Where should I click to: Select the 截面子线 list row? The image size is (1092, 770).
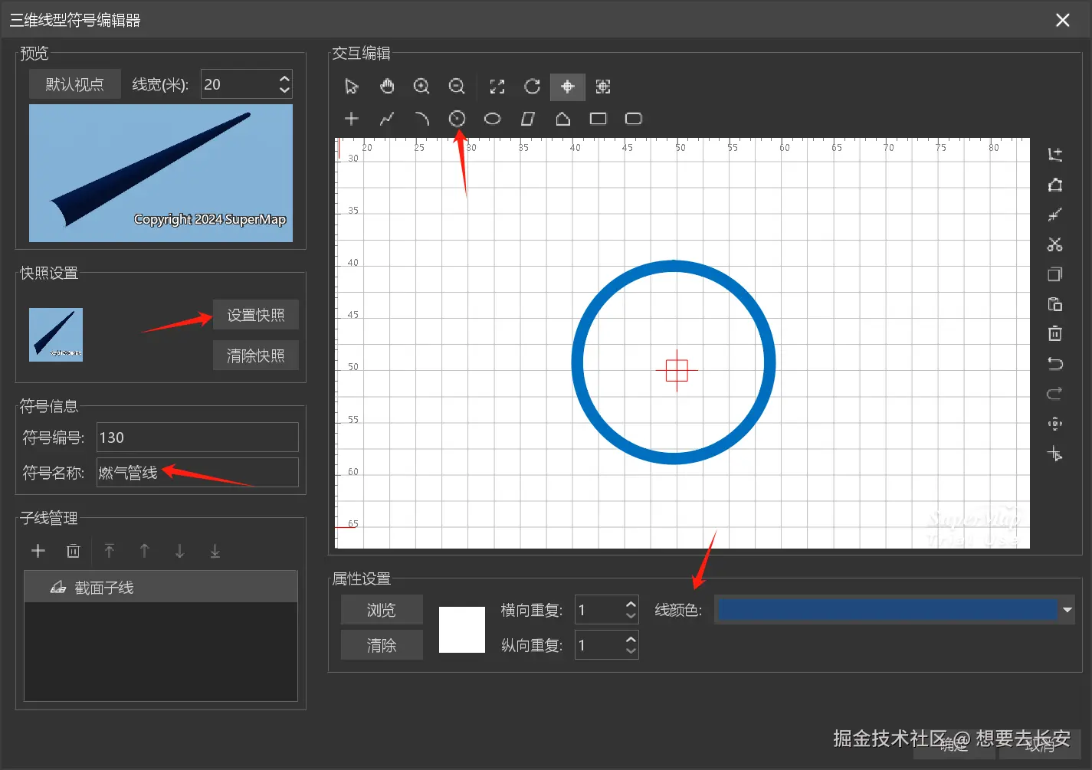[161, 587]
